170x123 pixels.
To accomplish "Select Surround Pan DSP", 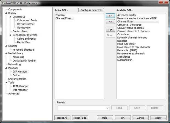I will (125, 60).
